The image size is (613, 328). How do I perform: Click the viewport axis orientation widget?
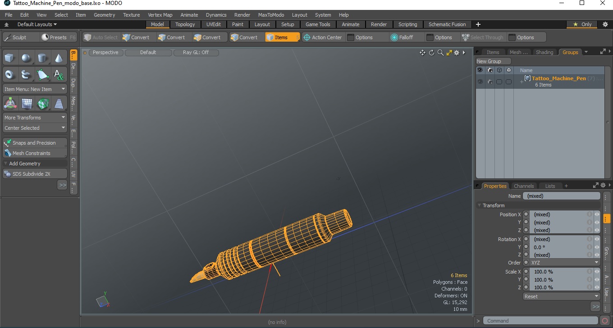[103, 299]
